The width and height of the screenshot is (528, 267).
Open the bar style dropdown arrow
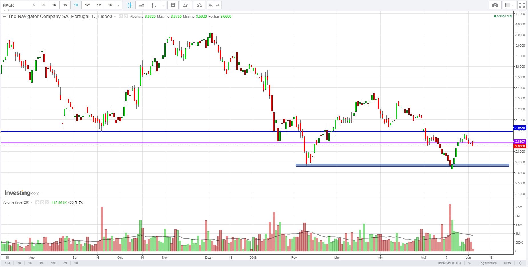[x=163, y=5]
